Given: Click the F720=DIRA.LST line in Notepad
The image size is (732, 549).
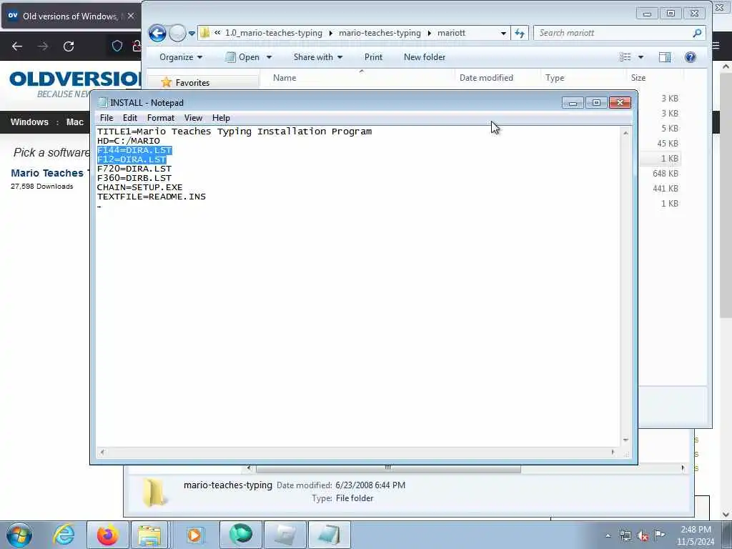Looking at the screenshot, I should (x=134, y=169).
